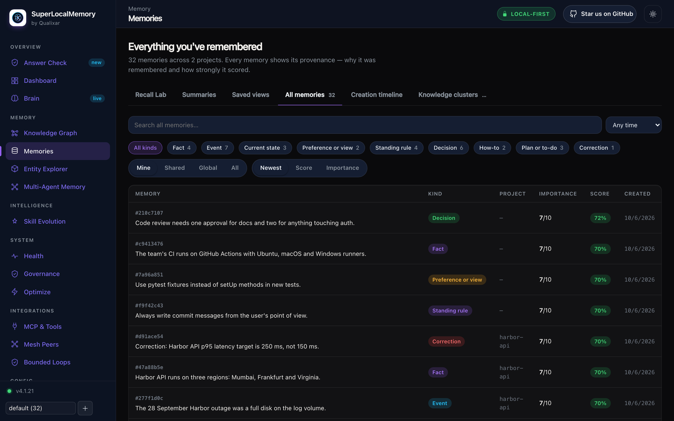Click the Skill Evolution star icon
This screenshot has width=674, height=421.
pos(15,221)
